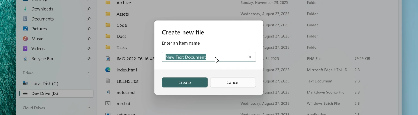418x115 pixels.
Task: Expand the Cloud Drives section
Action: (x=89, y=108)
